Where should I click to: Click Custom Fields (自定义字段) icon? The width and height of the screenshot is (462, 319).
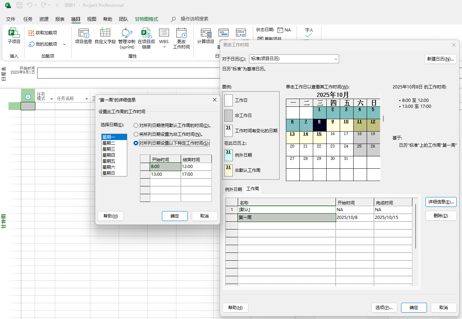click(x=105, y=33)
